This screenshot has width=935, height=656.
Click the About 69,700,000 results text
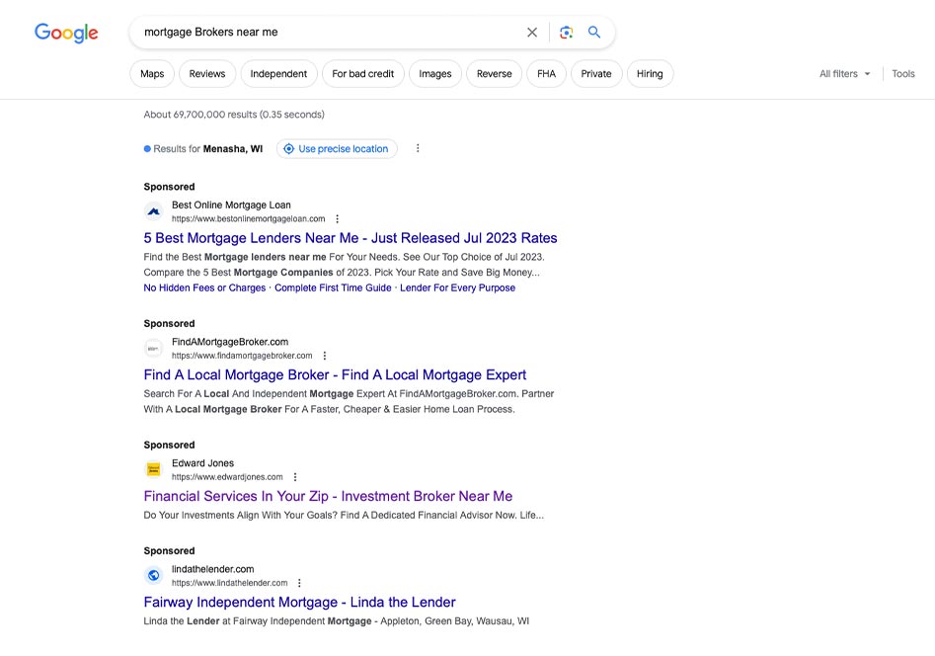pos(234,114)
